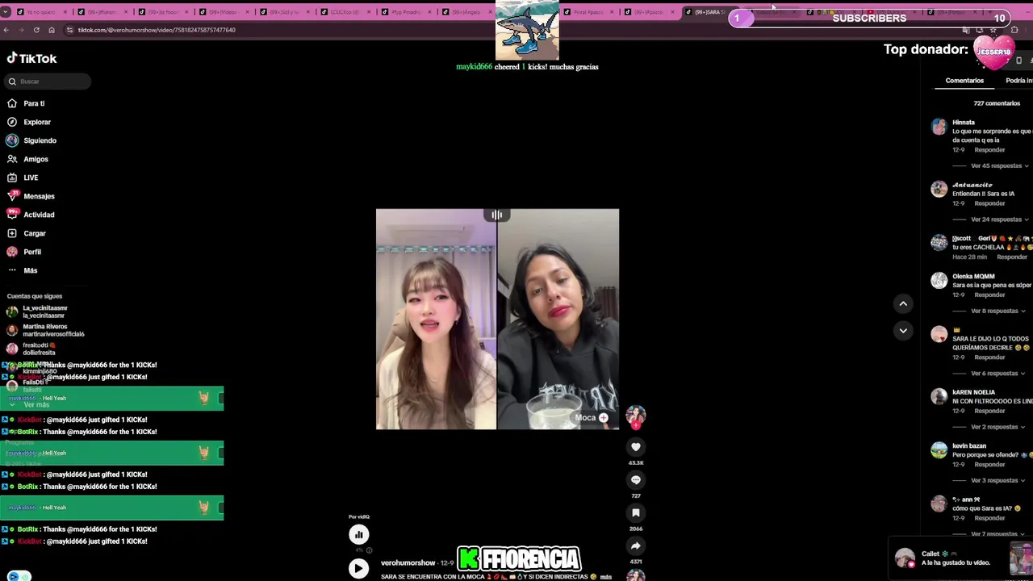Open verohumorshow username link

[408, 562]
